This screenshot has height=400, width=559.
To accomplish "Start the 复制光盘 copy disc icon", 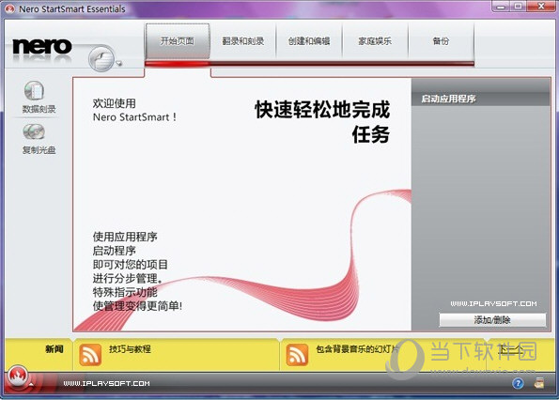I will click(x=34, y=131).
